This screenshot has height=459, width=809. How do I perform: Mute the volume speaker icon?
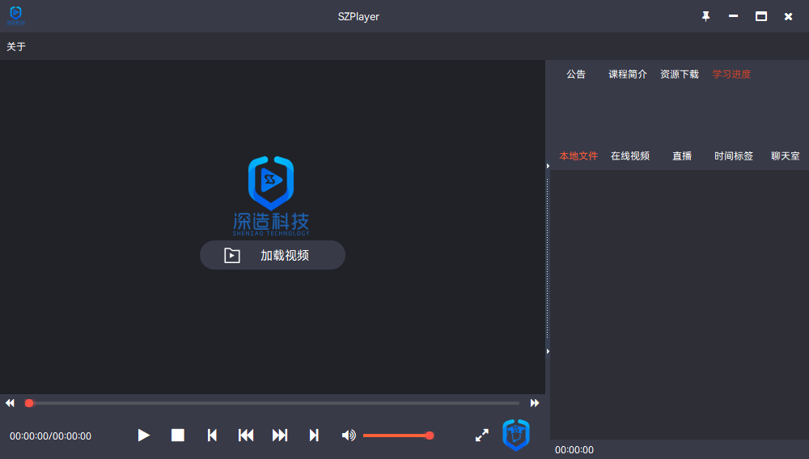point(349,436)
